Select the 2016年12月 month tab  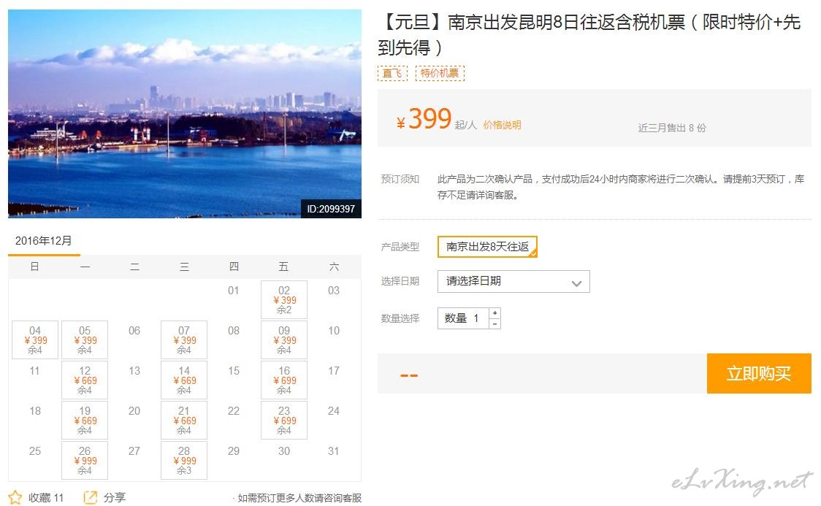[x=43, y=241]
